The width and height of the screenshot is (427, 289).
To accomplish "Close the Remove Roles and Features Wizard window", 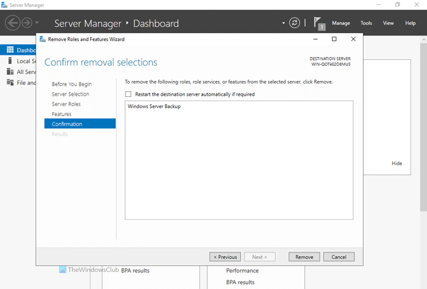I will click(353, 39).
